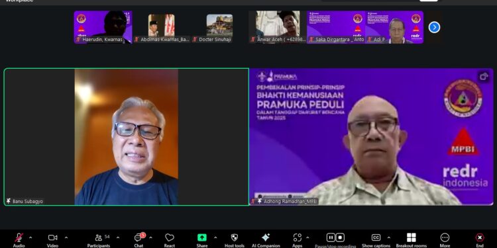Unmute microphone with the Audio button
The height and width of the screenshot is (248, 497).
[19, 240]
